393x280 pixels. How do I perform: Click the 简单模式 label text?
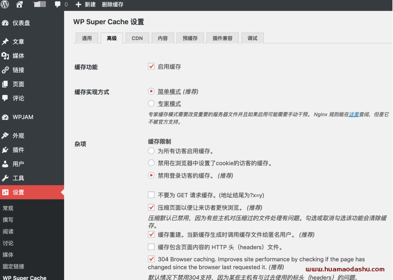pyautogui.click(x=169, y=92)
